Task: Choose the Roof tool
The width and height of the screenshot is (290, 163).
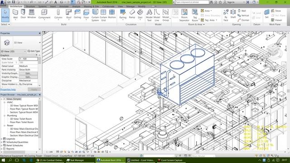Action: tap(68, 14)
